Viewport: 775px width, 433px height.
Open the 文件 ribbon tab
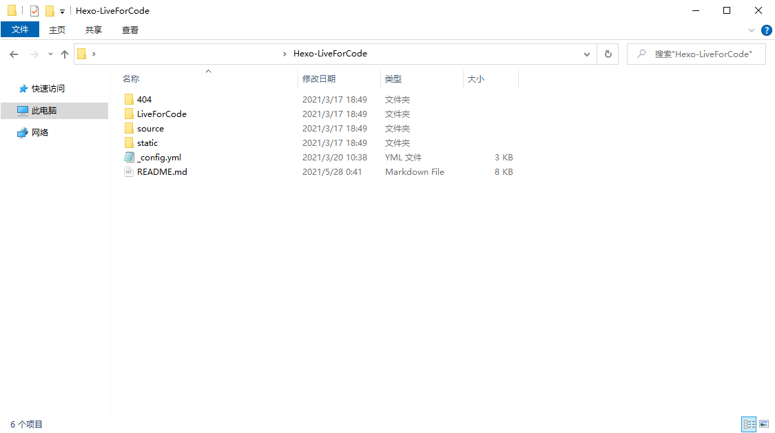coord(20,30)
